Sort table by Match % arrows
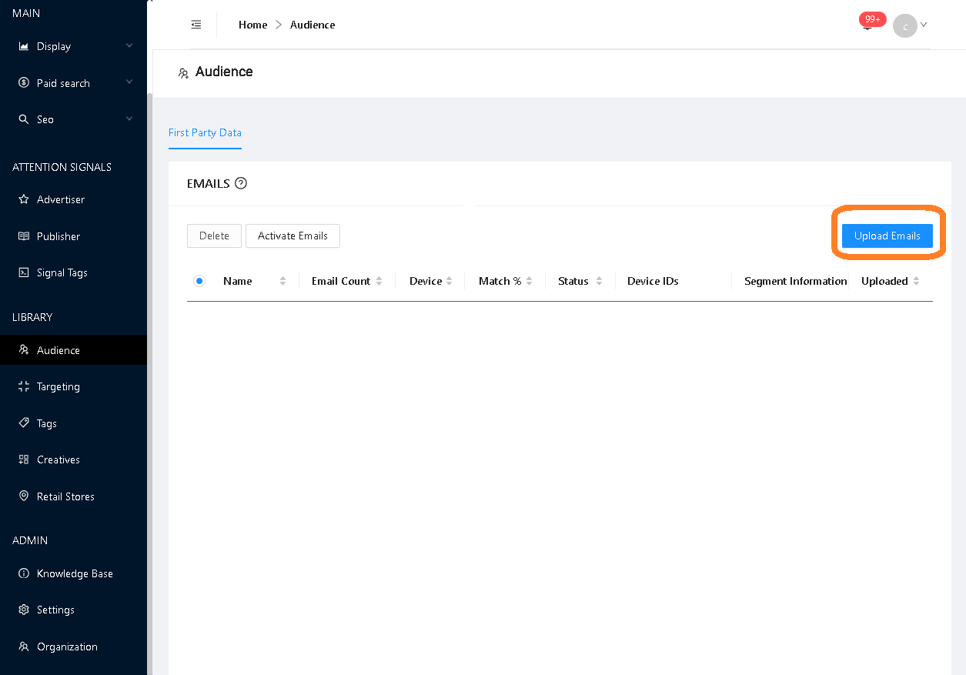This screenshot has width=966, height=675. click(x=530, y=281)
